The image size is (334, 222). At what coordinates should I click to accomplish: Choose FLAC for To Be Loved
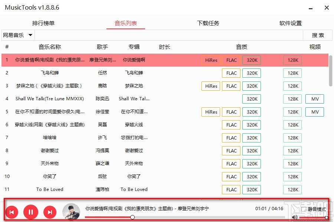pos(231,189)
